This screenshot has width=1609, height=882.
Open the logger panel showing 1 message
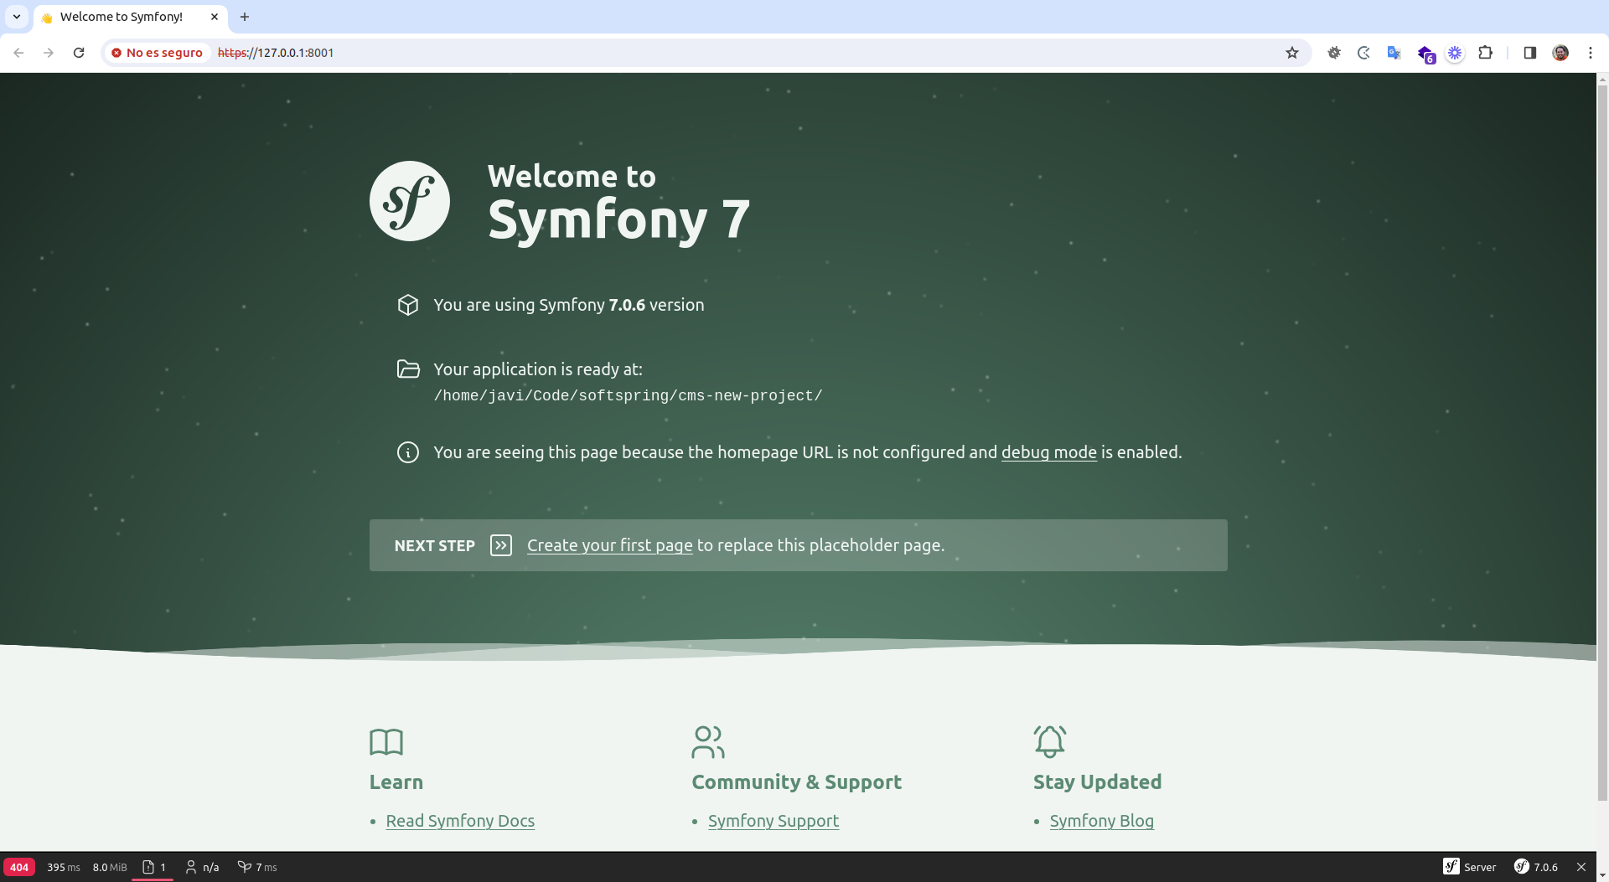click(x=153, y=867)
